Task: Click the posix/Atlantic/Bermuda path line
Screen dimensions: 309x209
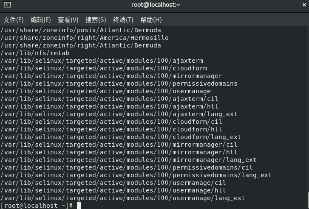Action: click(x=81, y=30)
